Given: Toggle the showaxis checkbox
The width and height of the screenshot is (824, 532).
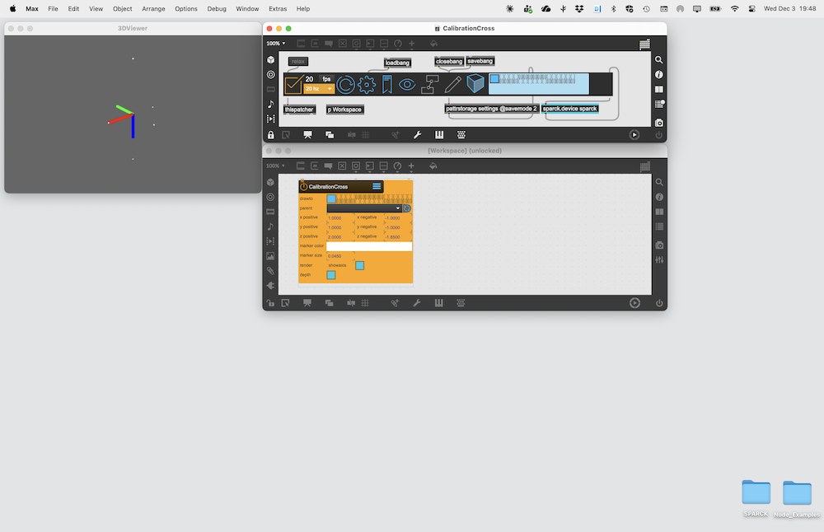Looking at the screenshot, I should click(359, 265).
